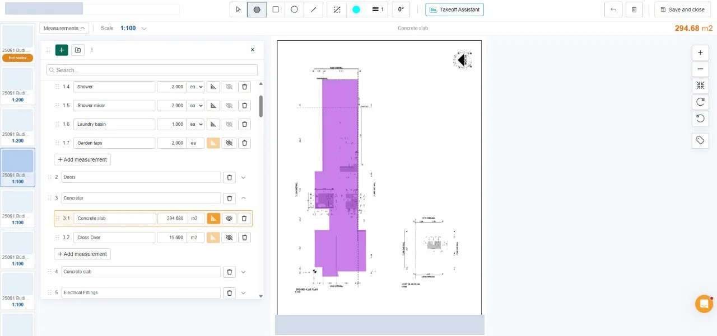This screenshot has width=717, height=336.
Task: Open the page thumbnail marked Not scaled
Action: pyautogui.click(x=17, y=43)
